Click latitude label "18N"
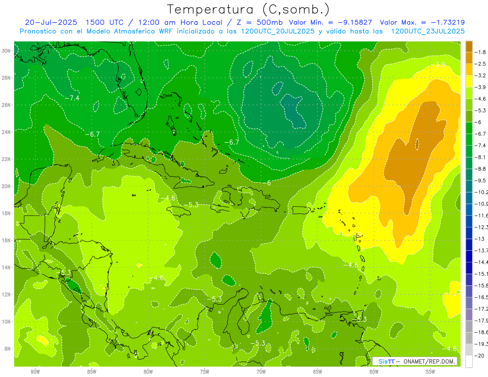The image size is (488, 377). 7,213
